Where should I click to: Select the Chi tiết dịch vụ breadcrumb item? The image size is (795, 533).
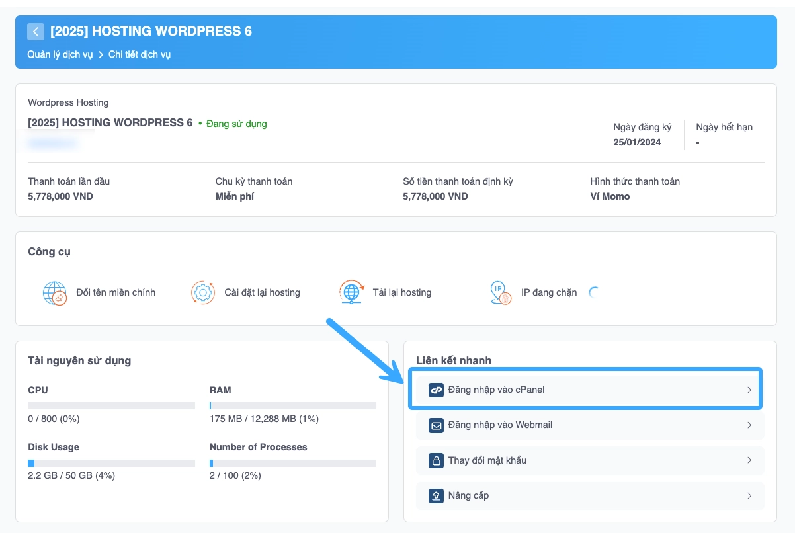(x=140, y=54)
